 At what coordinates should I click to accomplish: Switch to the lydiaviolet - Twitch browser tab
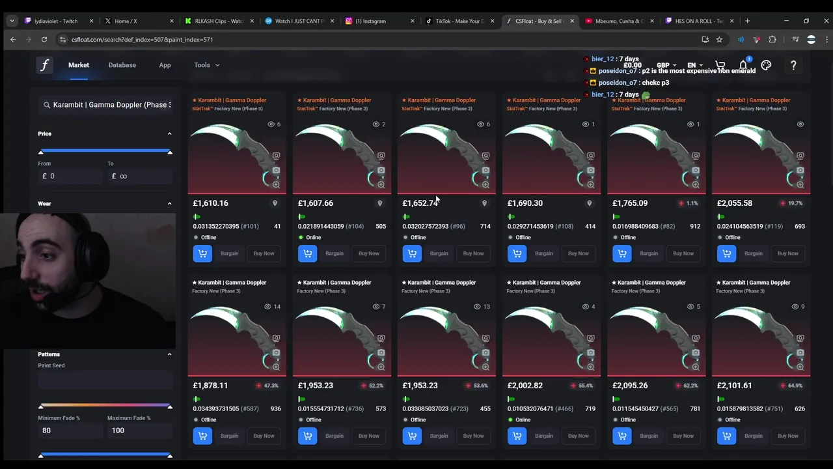pyautogui.click(x=59, y=21)
